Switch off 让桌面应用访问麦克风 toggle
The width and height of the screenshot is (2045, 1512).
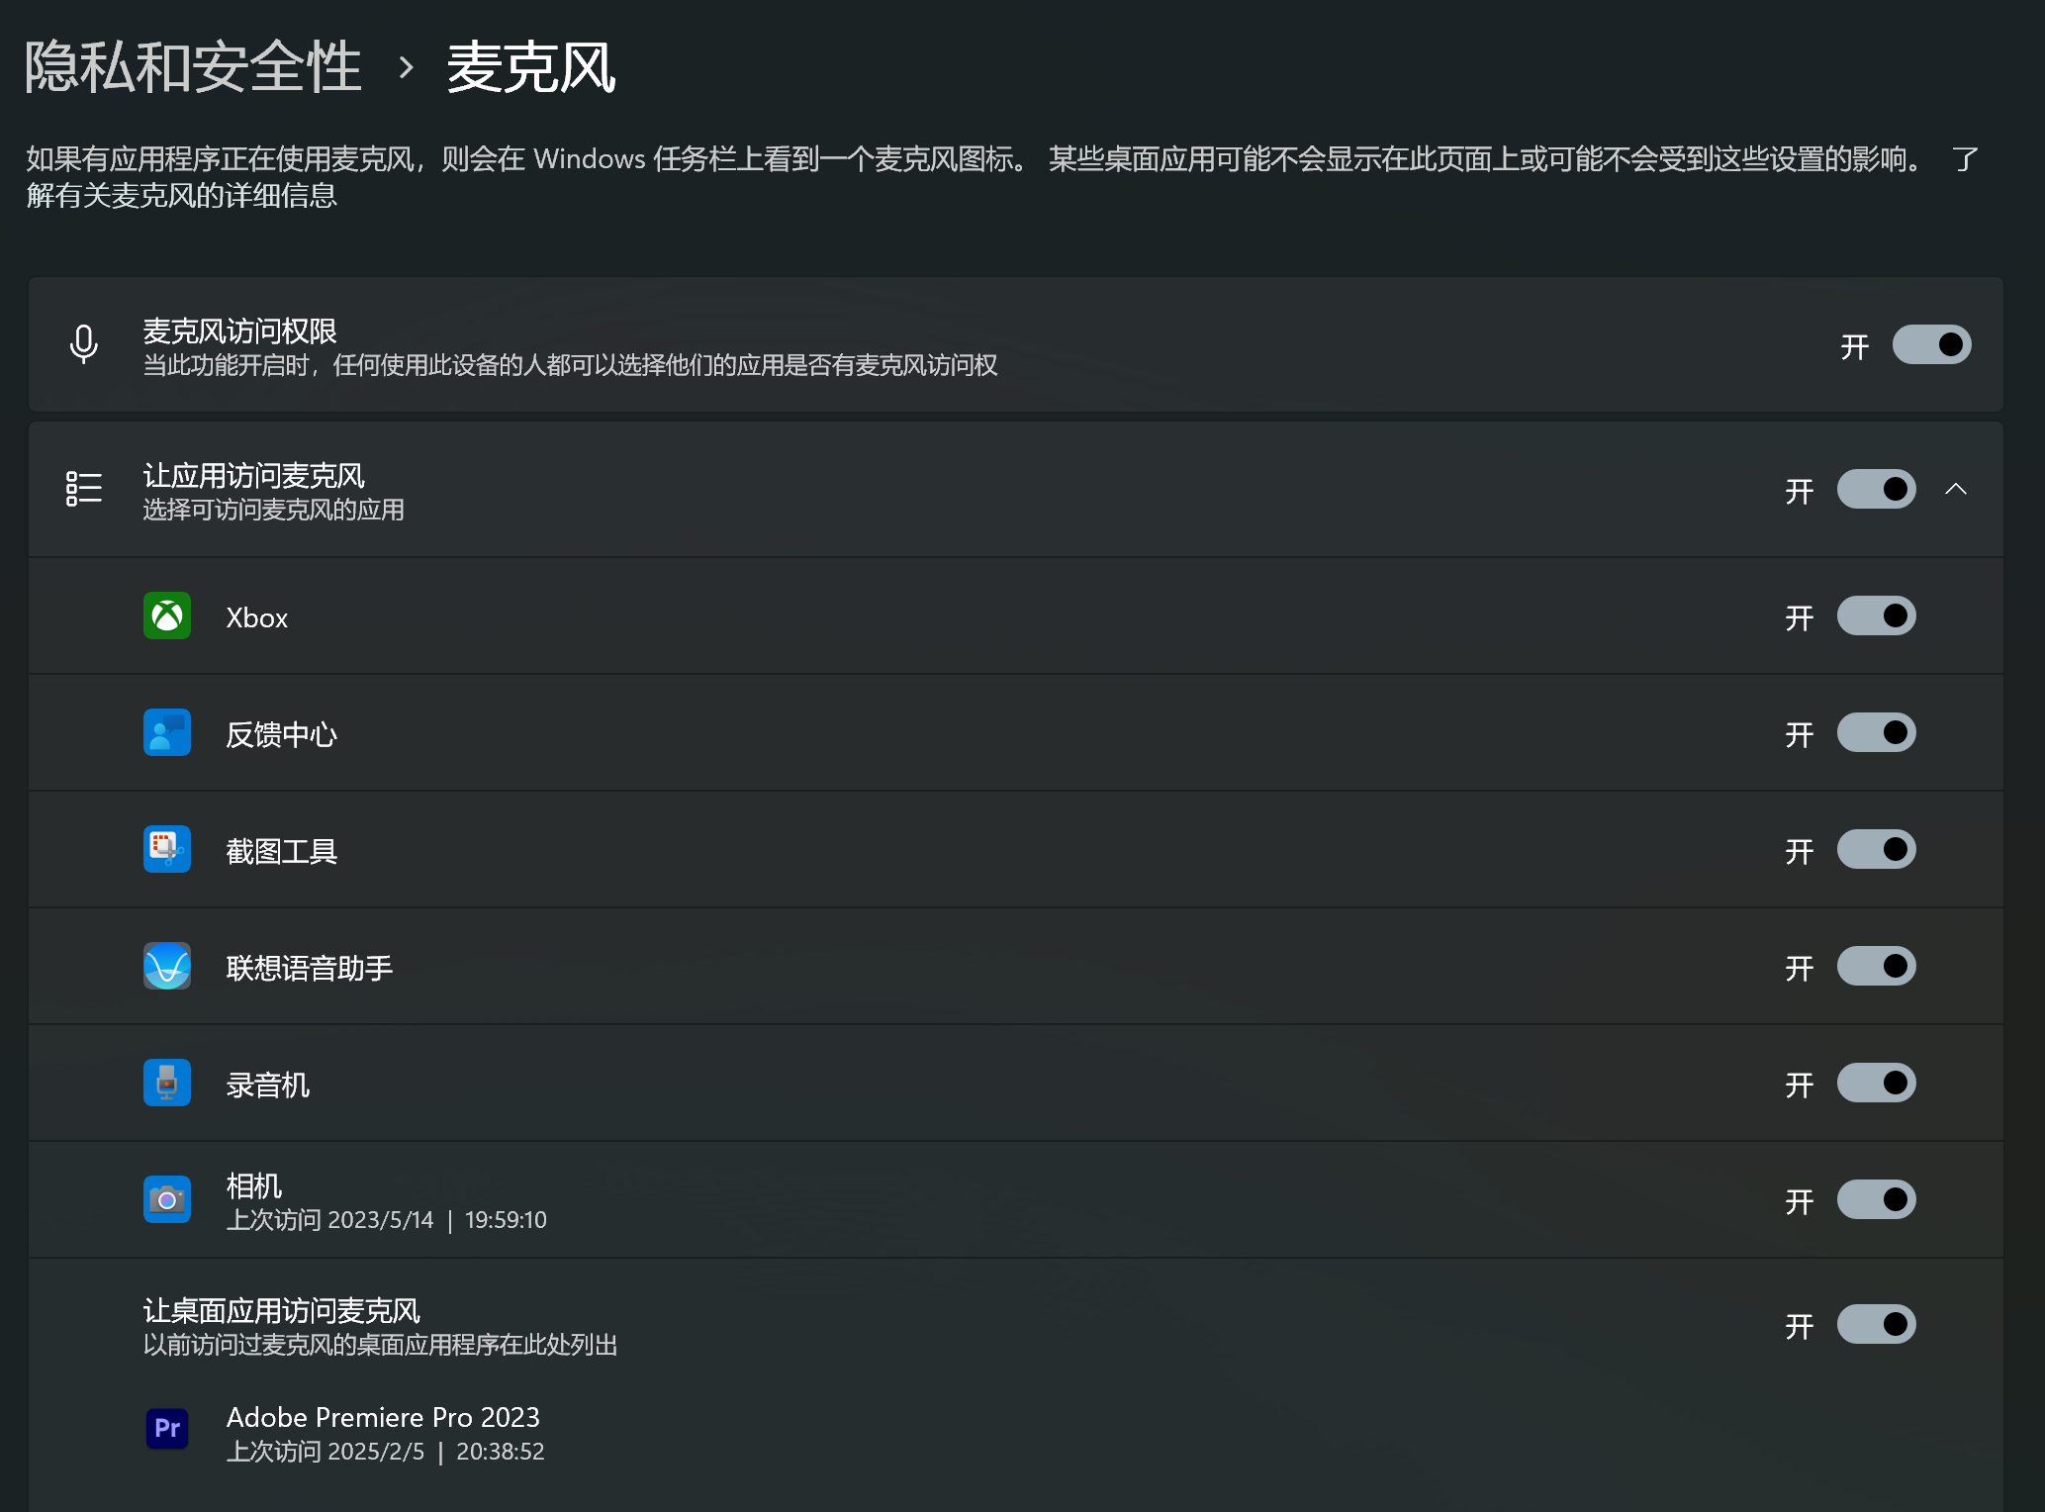pyautogui.click(x=1876, y=1325)
